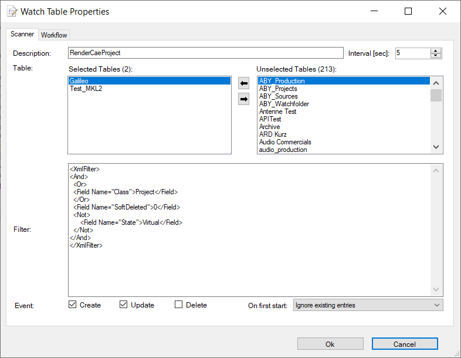Disable the Create event checkbox
461x358 pixels.
pos(73,305)
